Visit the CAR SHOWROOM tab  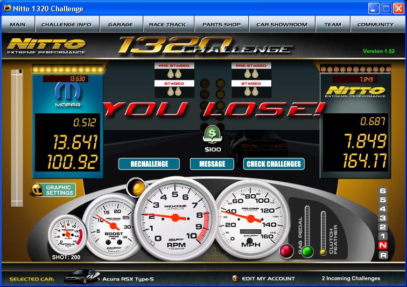[x=282, y=24]
